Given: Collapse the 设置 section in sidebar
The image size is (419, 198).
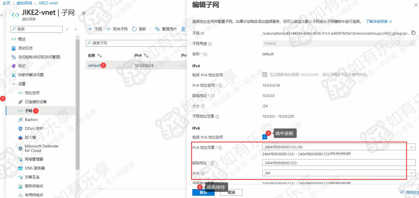Looking at the screenshot, I should click(x=13, y=84).
